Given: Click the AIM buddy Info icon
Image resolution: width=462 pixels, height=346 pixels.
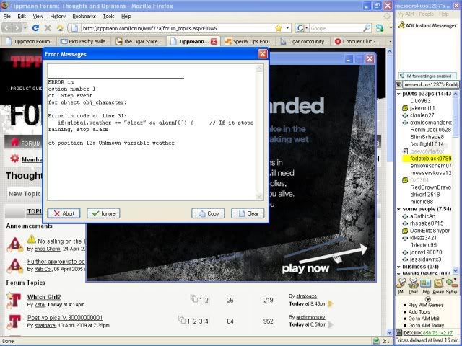Looking at the screenshot, I should pos(427,283).
